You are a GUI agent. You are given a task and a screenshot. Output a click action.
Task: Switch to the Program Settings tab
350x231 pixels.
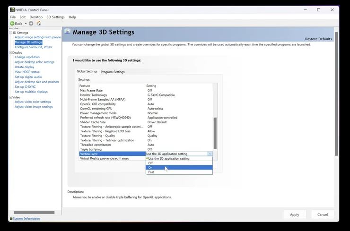(x=113, y=72)
